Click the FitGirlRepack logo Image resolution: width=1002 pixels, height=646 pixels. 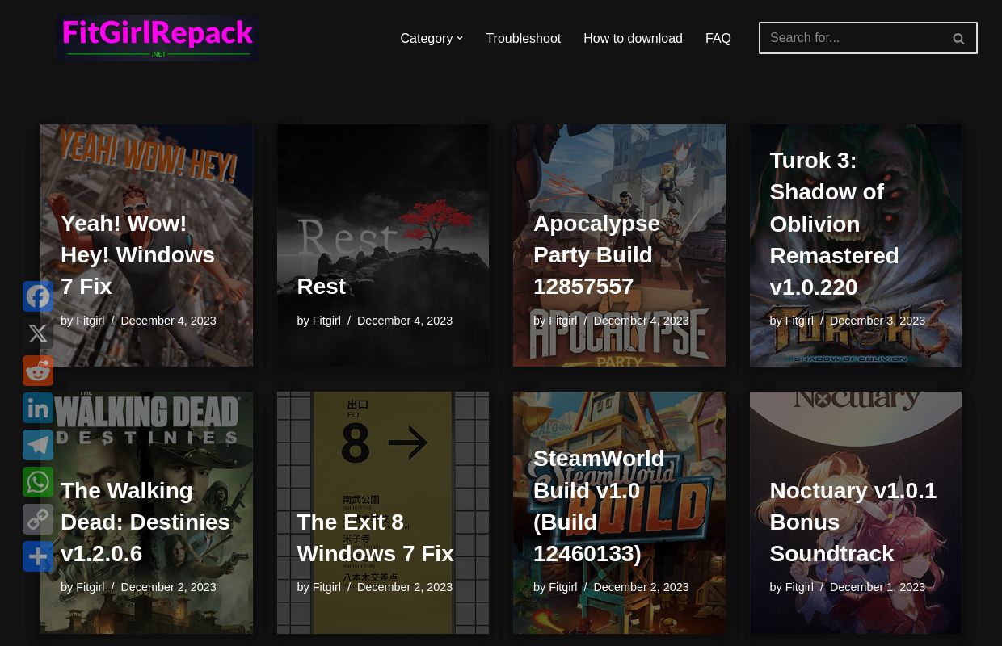click(x=158, y=38)
